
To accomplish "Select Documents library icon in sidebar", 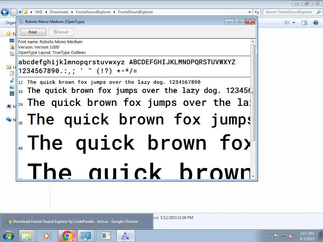I will [x=12, y=73].
